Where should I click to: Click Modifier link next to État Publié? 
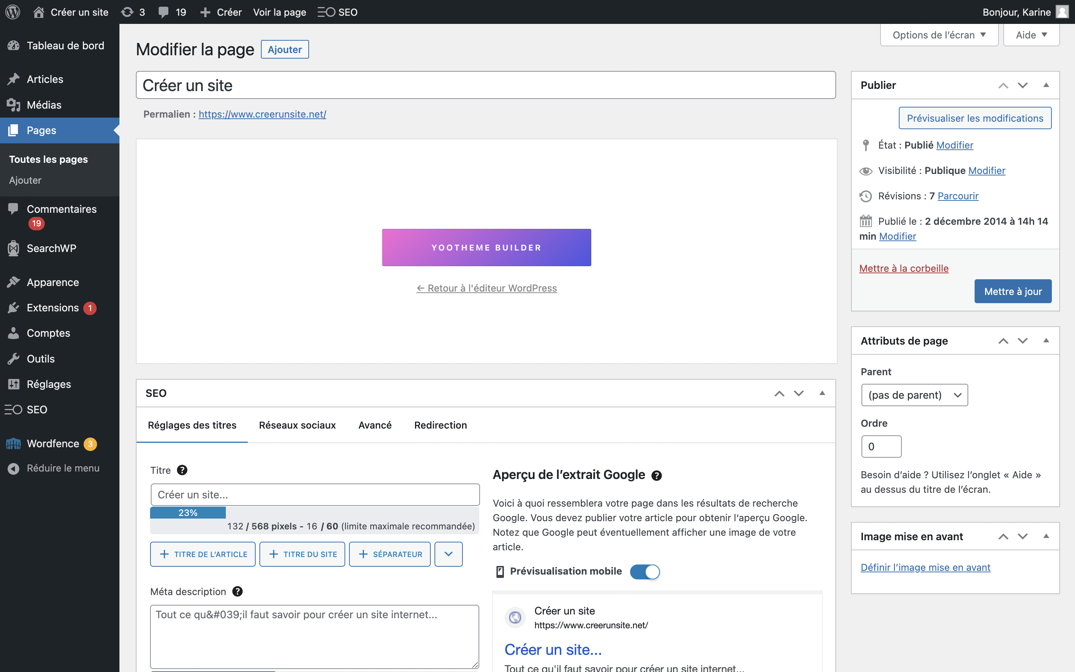954,145
